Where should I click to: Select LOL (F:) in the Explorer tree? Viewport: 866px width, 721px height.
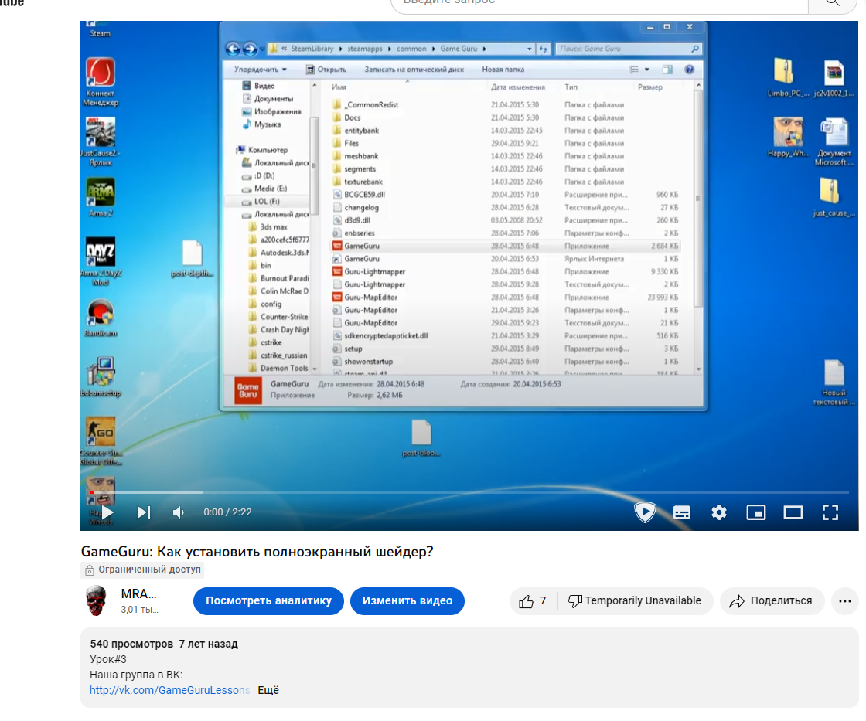(x=267, y=202)
